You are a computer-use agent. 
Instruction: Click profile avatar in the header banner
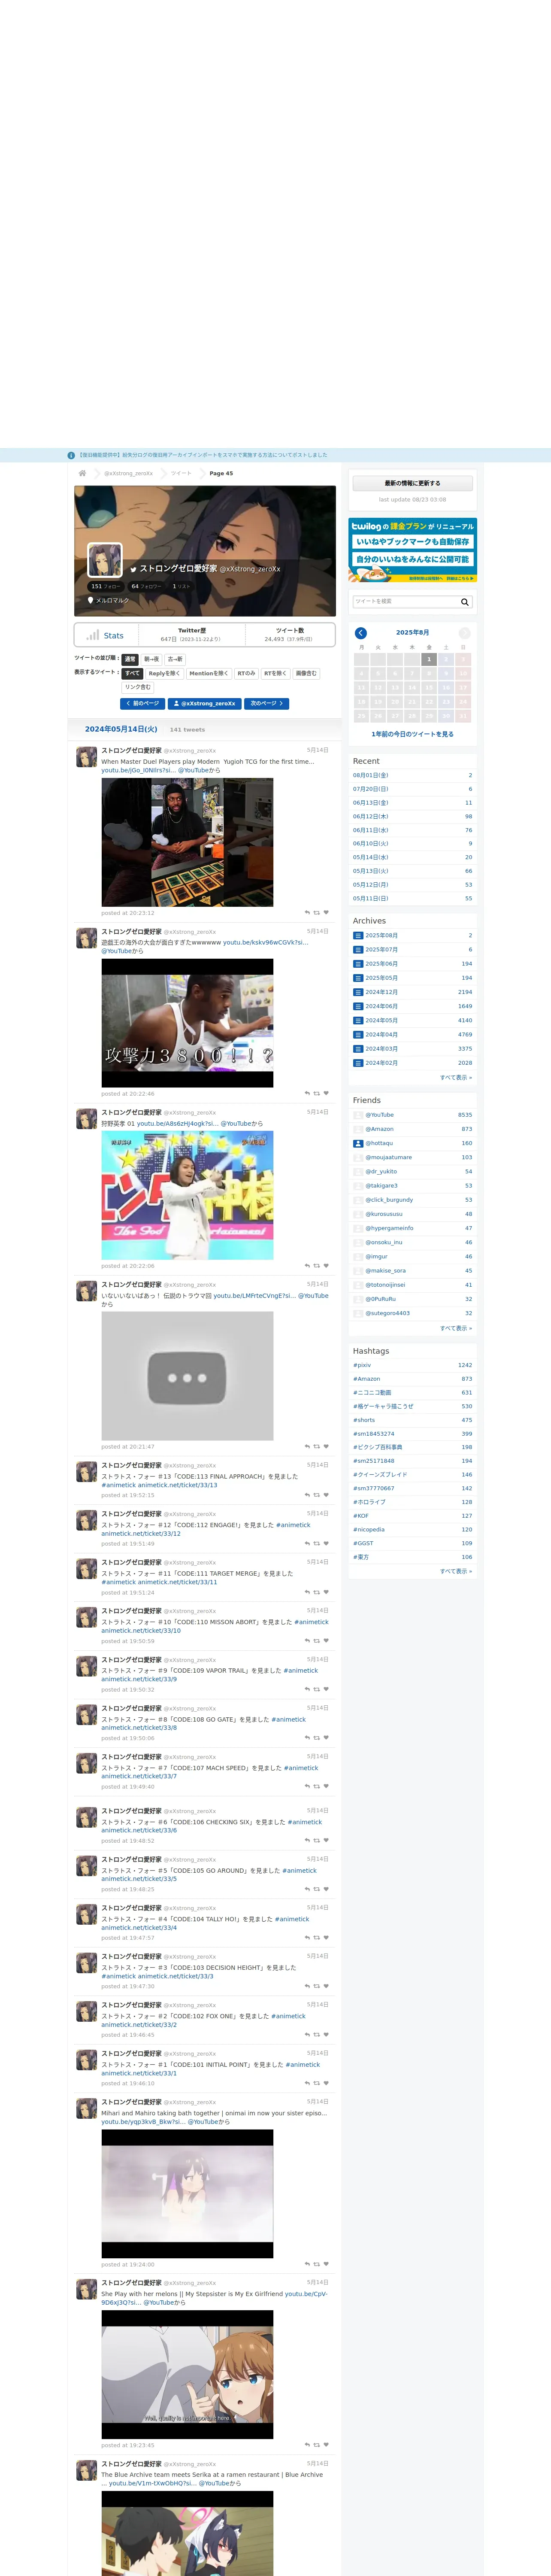point(105,560)
